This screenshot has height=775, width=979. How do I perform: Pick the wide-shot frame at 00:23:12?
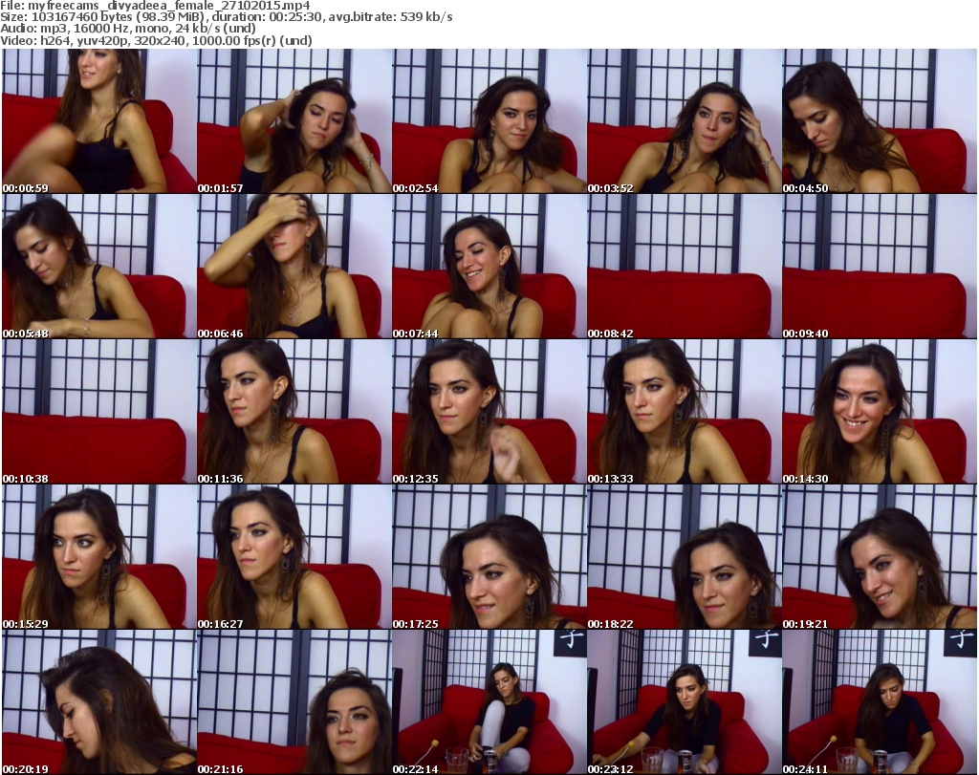(x=685, y=702)
